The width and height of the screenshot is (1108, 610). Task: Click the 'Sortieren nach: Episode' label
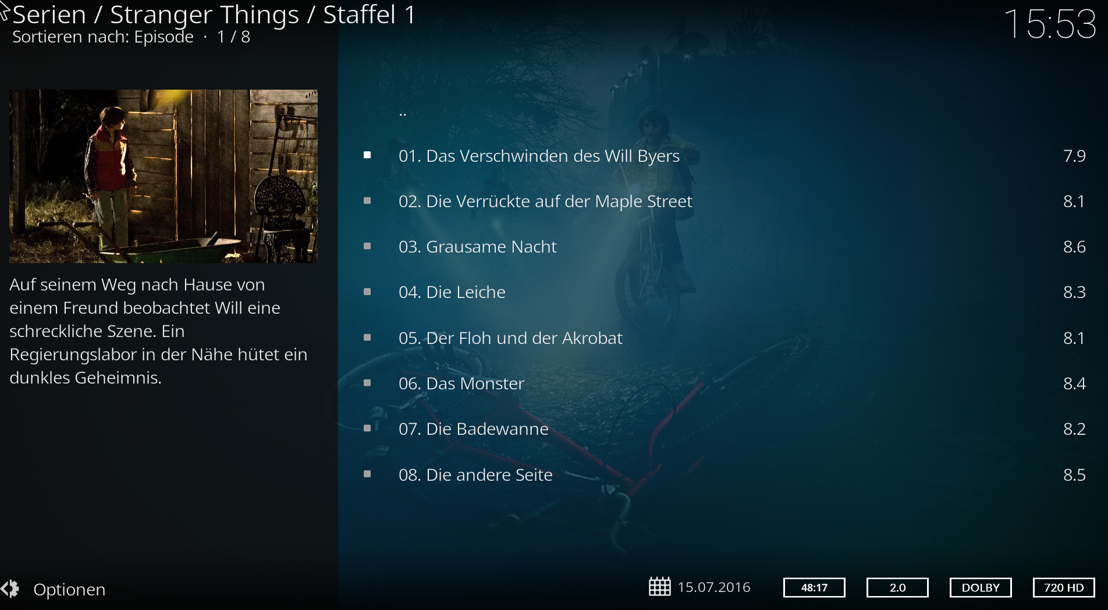point(103,37)
